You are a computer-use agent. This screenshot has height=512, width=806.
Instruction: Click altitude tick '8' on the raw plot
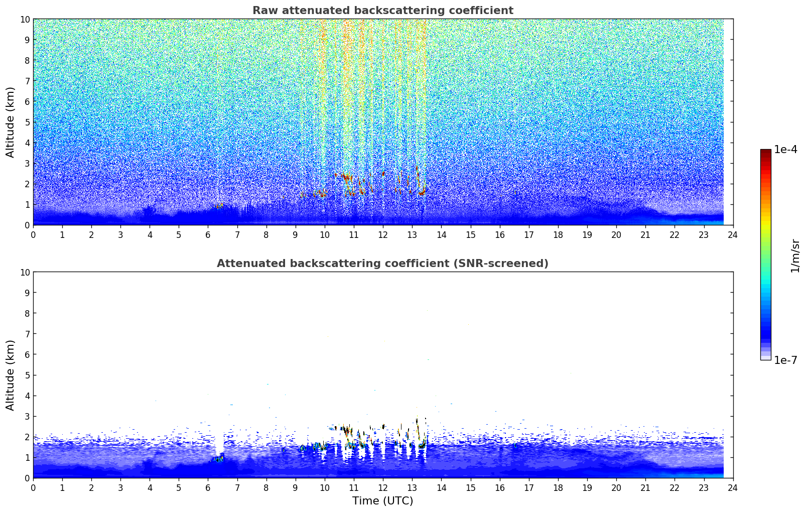[x=27, y=60]
